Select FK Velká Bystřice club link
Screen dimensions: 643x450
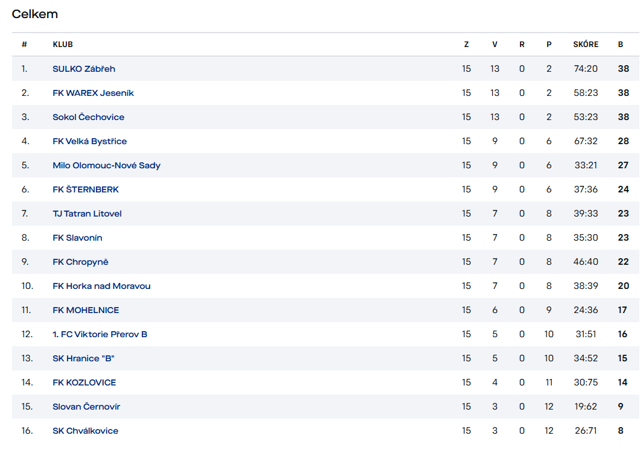(x=89, y=141)
